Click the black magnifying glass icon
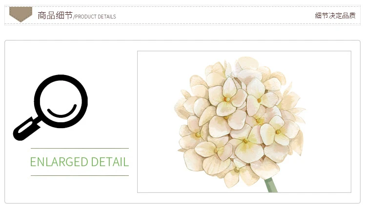Screen dimensions: 366x209 click(x=50, y=107)
